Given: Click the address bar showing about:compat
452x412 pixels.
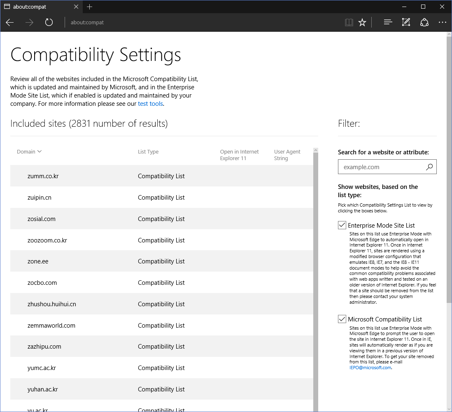Looking at the screenshot, I should pos(87,23).
